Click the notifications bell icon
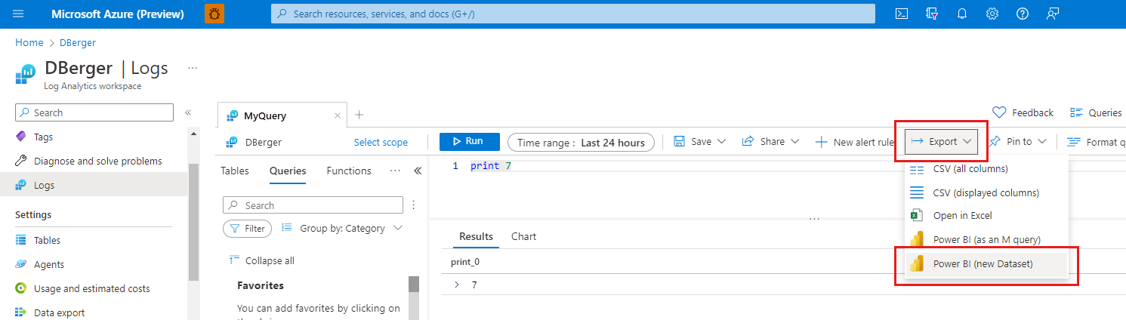 962,14
